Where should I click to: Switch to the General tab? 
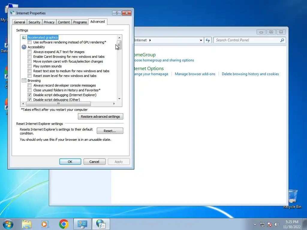click(x=19, y=22)
